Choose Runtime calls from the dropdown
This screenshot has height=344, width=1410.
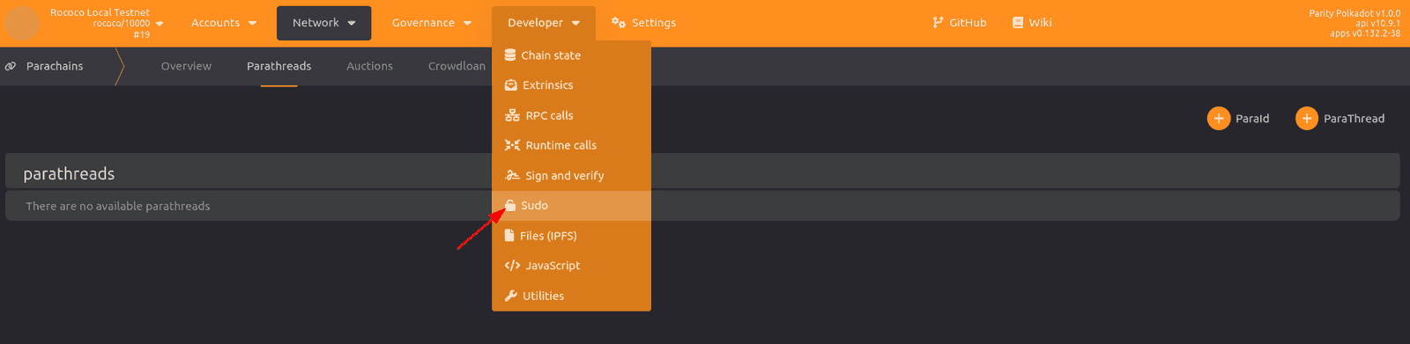point(571,145)
